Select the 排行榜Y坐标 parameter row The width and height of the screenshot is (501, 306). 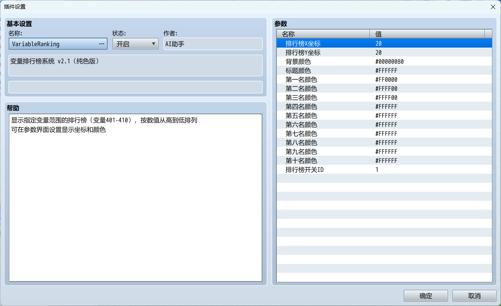click(x=385, y=52)
